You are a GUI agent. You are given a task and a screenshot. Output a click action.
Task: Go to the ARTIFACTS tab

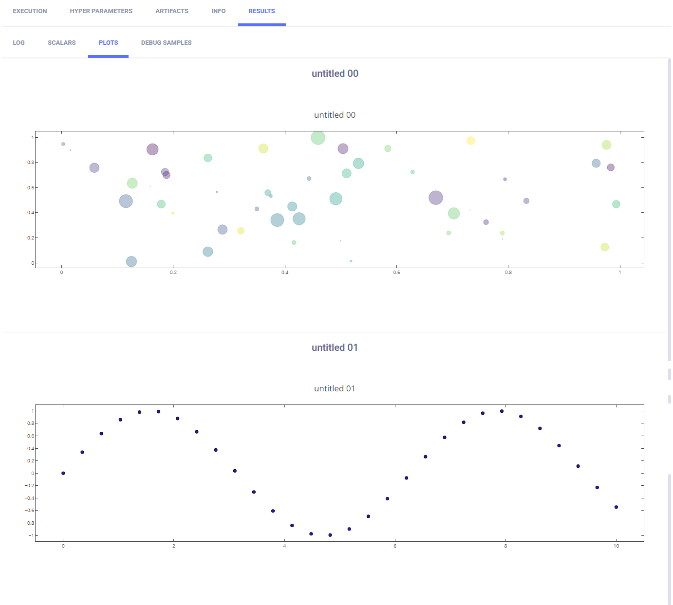pyautogui.click(x=172, y=11)
